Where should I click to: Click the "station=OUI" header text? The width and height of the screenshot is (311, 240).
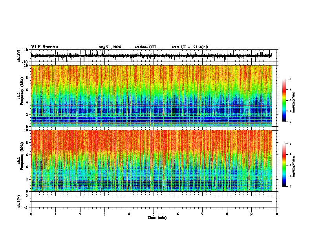[x=145, y=47]
